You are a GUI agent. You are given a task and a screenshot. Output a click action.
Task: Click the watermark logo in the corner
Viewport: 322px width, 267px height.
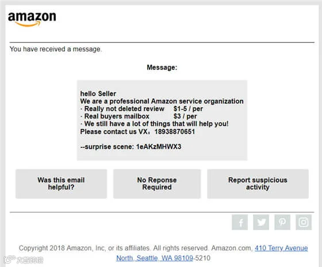(24, 260)
